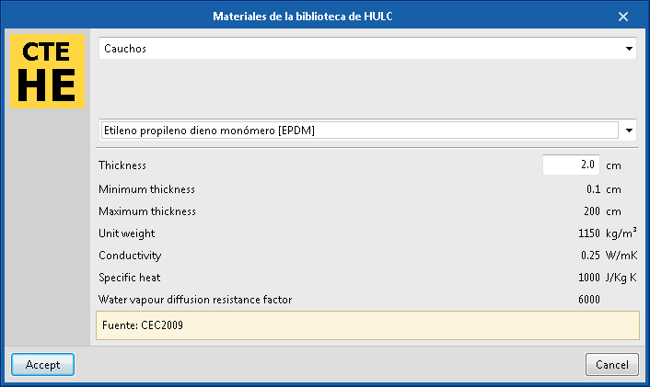Viewport: 650px width, 387px height.
Task: Close the HULC materials dialog
Action: [x=622, y=17]
